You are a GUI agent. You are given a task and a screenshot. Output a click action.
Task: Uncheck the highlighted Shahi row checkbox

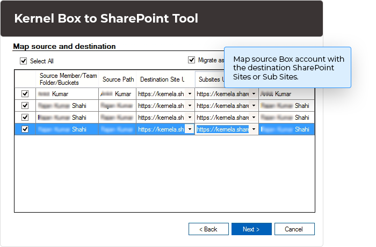coord(25,129)
